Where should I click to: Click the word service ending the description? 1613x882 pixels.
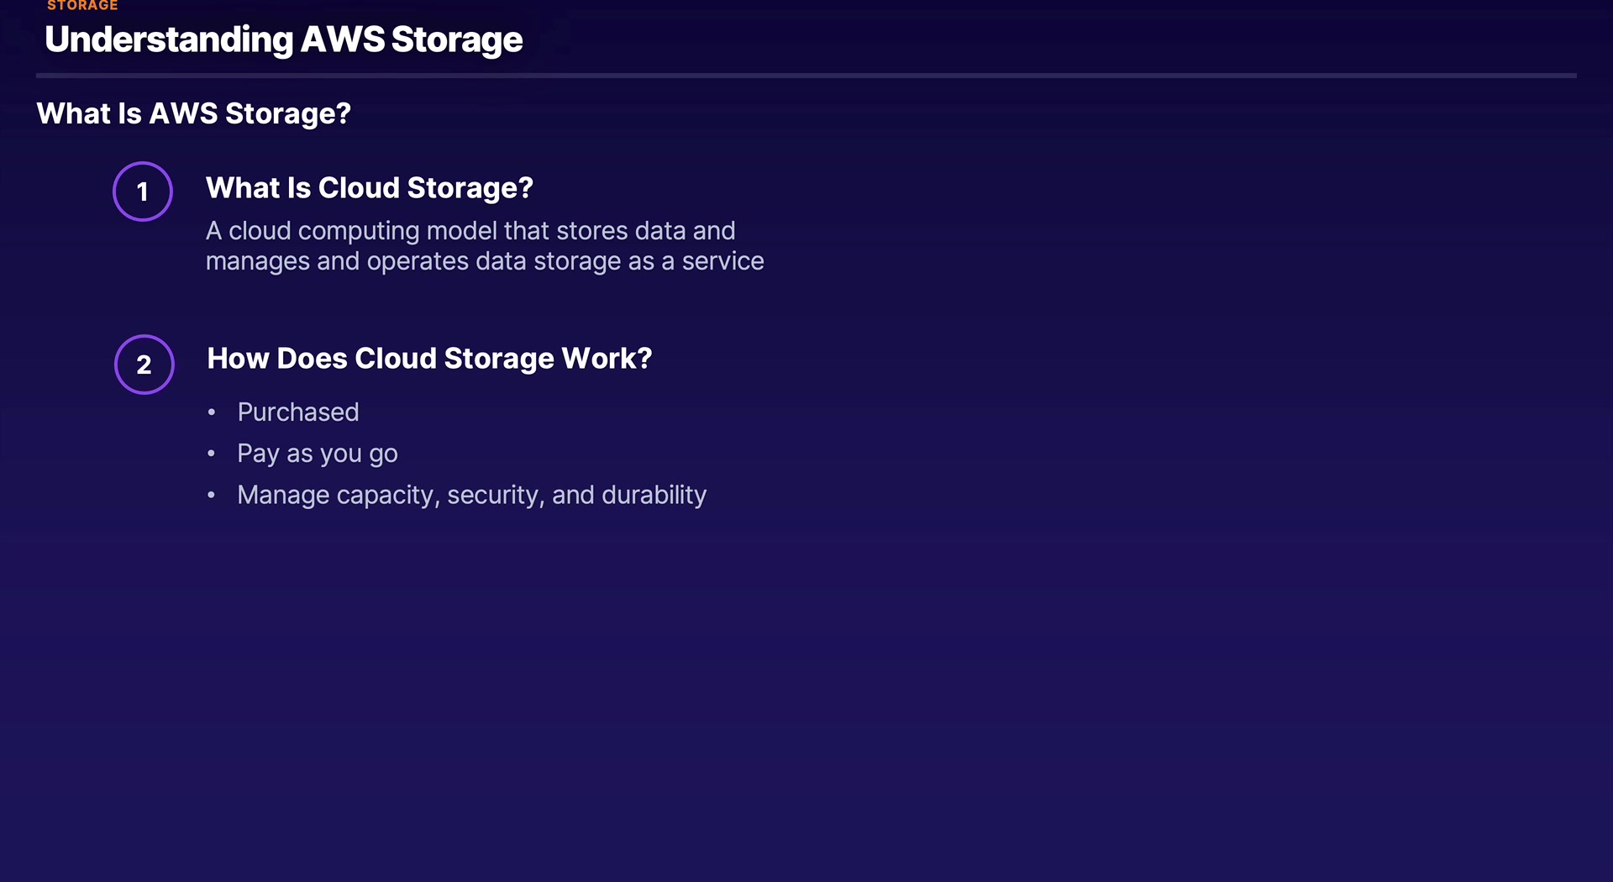(722, 261)
